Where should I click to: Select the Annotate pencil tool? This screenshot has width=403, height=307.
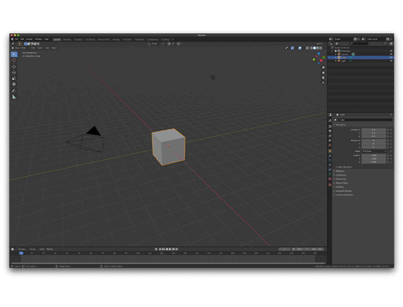[14, 91]
